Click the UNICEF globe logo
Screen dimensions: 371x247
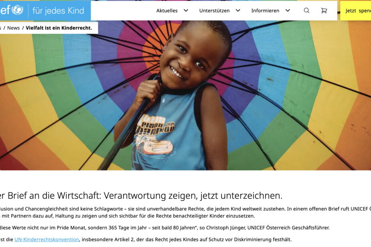17,10
